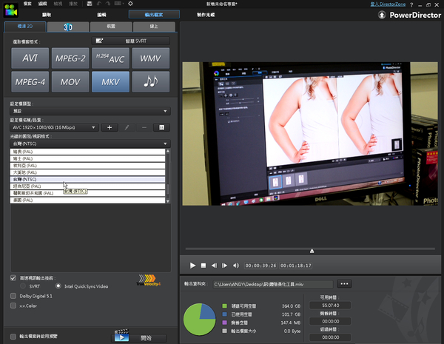
Task: Click the 智慧 SVRT button
Action: pos(129,41)
